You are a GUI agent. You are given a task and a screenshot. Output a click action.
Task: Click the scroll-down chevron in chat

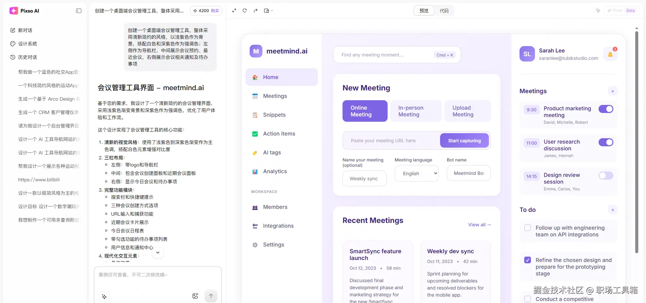point(158,253)
